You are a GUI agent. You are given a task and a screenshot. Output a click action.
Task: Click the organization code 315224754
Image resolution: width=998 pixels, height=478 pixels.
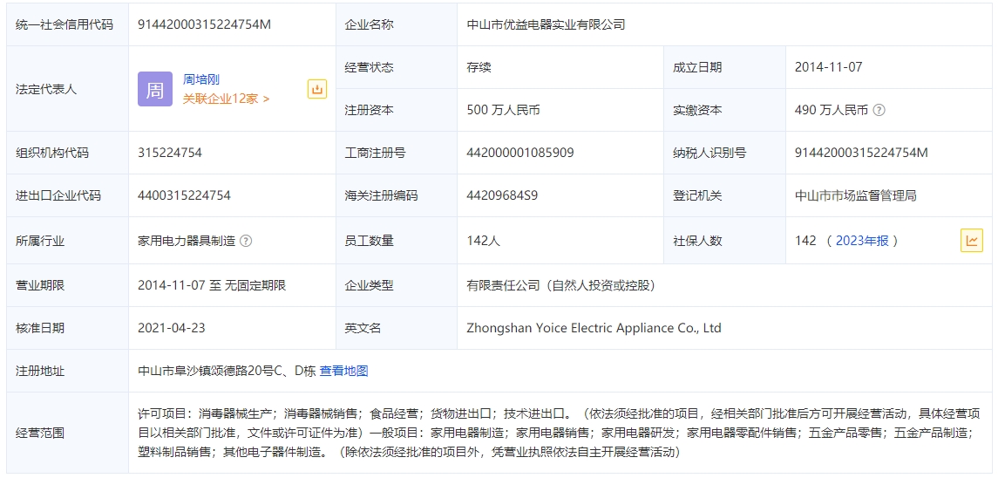click(x=170, y=153)
